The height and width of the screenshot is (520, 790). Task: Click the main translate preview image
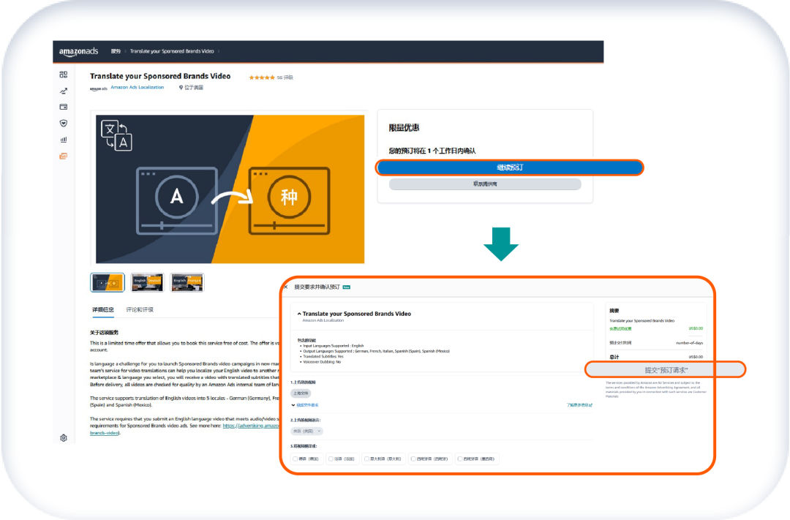click(230, 189)
